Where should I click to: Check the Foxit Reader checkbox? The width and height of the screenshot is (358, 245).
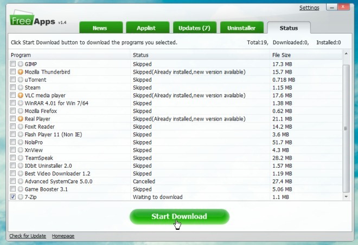13,127
